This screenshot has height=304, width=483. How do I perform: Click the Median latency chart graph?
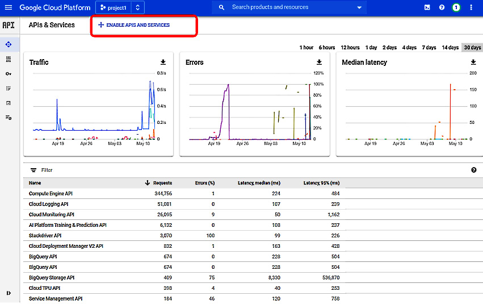406,106
